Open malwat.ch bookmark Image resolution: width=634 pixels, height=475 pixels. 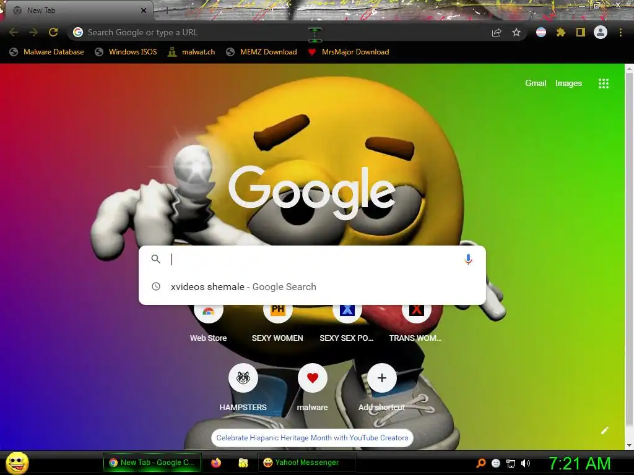192,52
